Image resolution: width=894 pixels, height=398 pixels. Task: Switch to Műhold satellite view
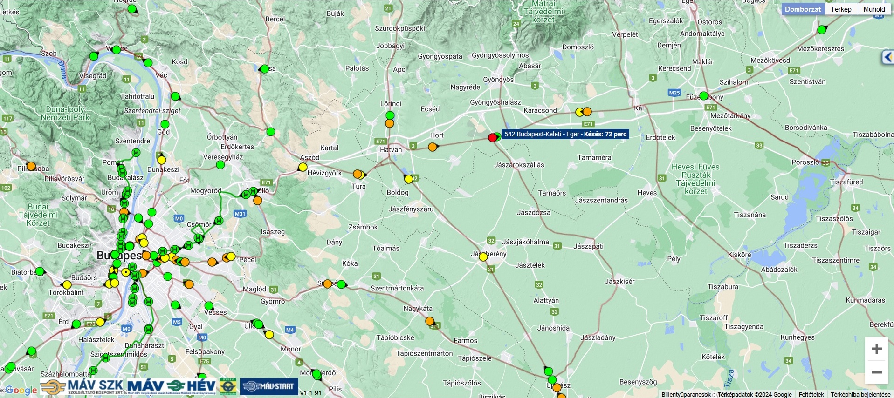874,9
